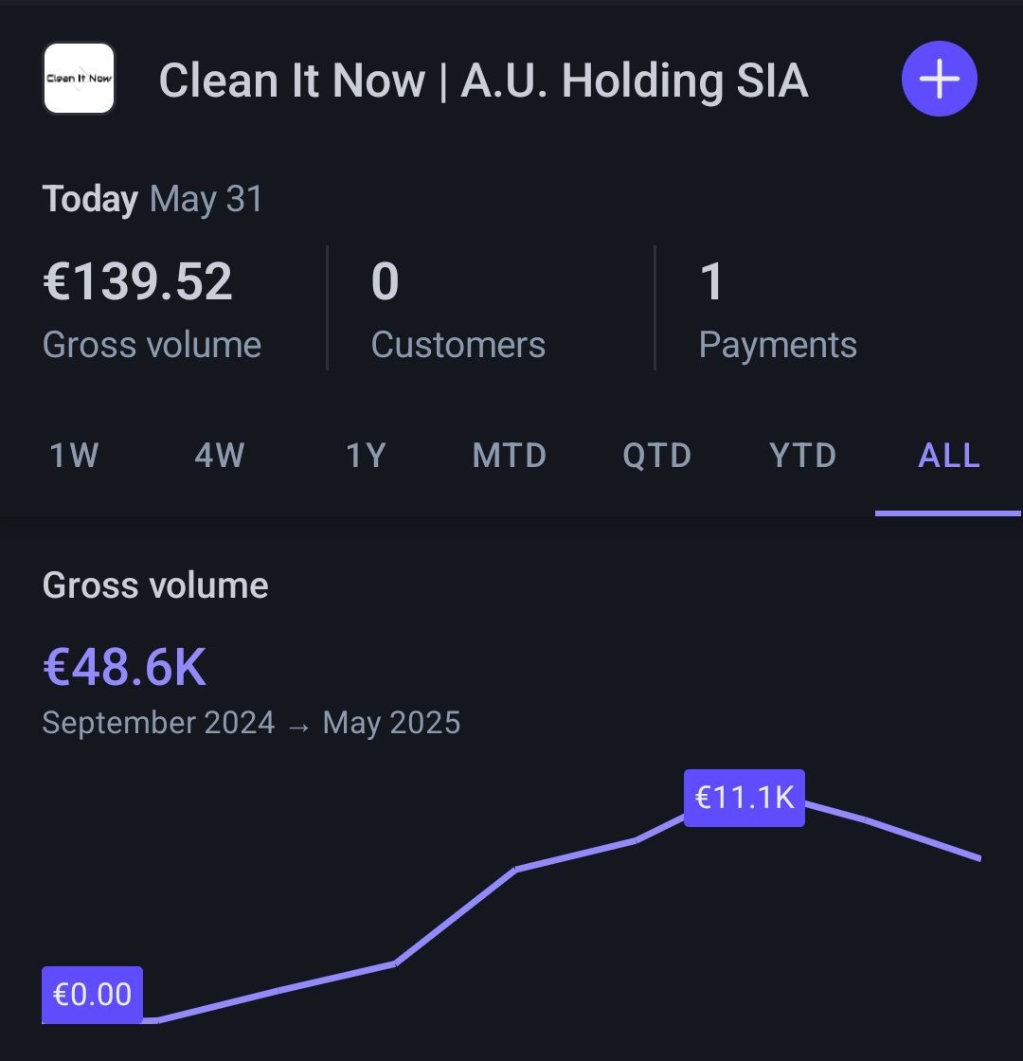Open the Clean It Now account name
Viewport: 1023px width, 1061px height.
click(484, 81)
